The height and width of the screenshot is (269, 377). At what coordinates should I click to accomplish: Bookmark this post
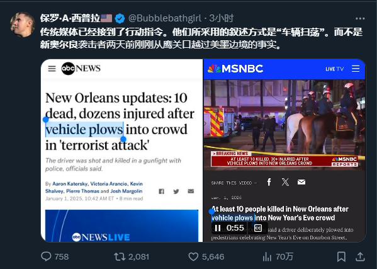tap(341, 257)
